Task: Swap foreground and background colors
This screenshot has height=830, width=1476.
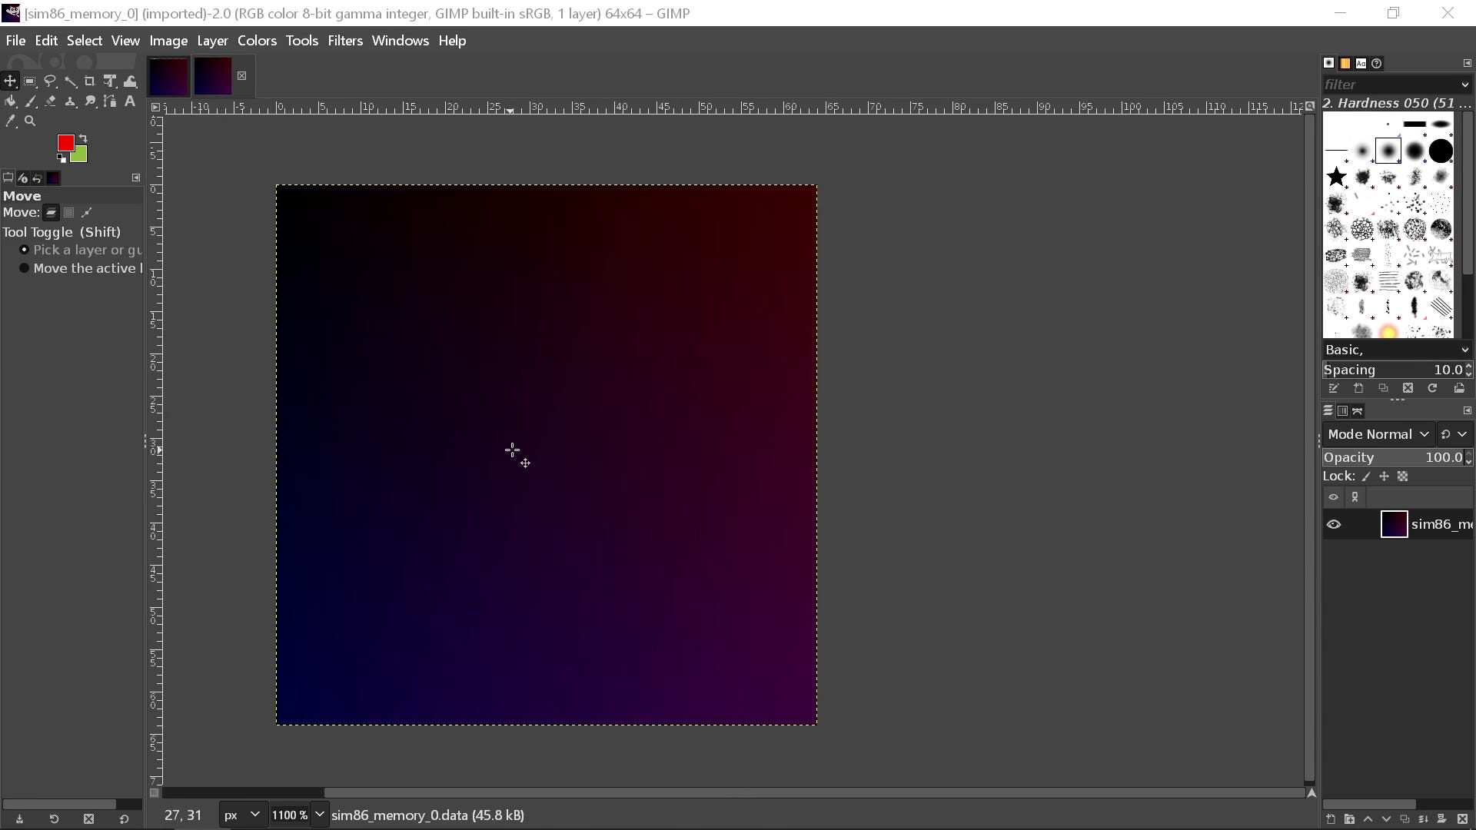Action: (85, 138)
